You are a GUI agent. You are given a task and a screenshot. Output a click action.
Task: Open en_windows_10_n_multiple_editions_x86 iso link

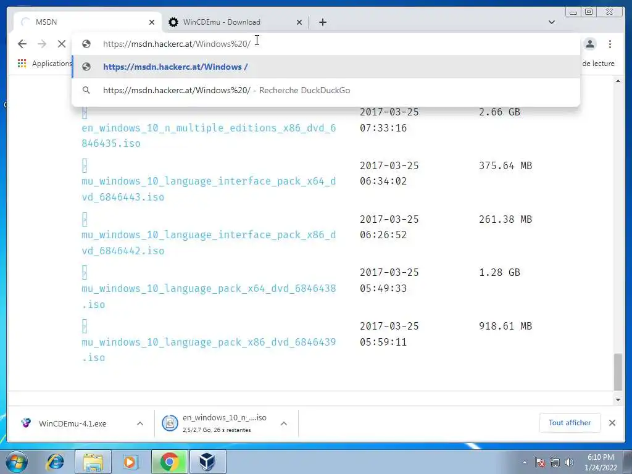(209, 135)
